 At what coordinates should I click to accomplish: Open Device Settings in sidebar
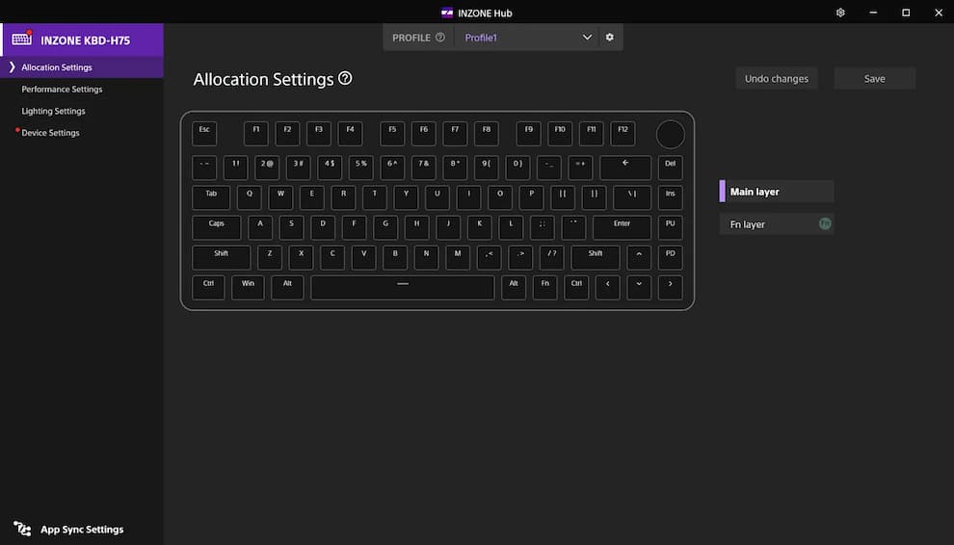coord(50,133)
